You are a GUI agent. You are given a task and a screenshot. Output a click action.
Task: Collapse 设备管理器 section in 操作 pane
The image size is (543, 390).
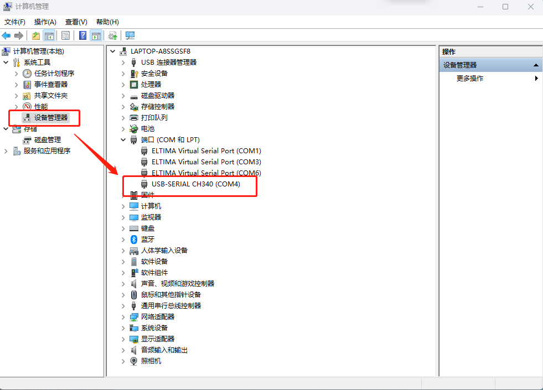point(536,65)
